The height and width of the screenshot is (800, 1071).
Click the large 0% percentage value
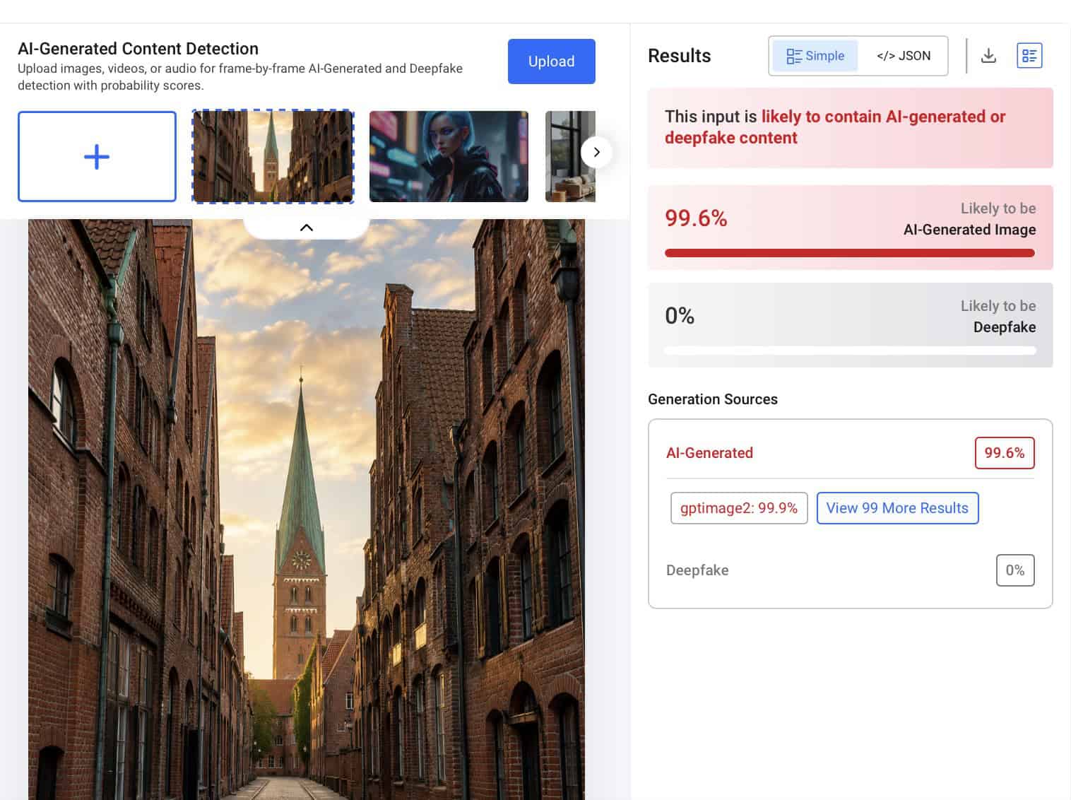(680, 316)
